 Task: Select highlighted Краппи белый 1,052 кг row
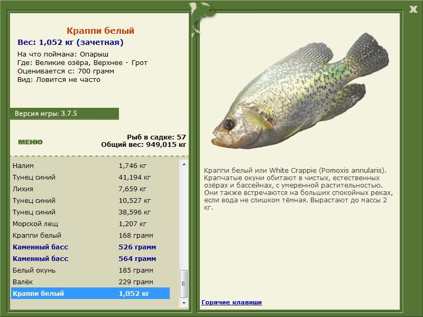click(x=90, y=294)
